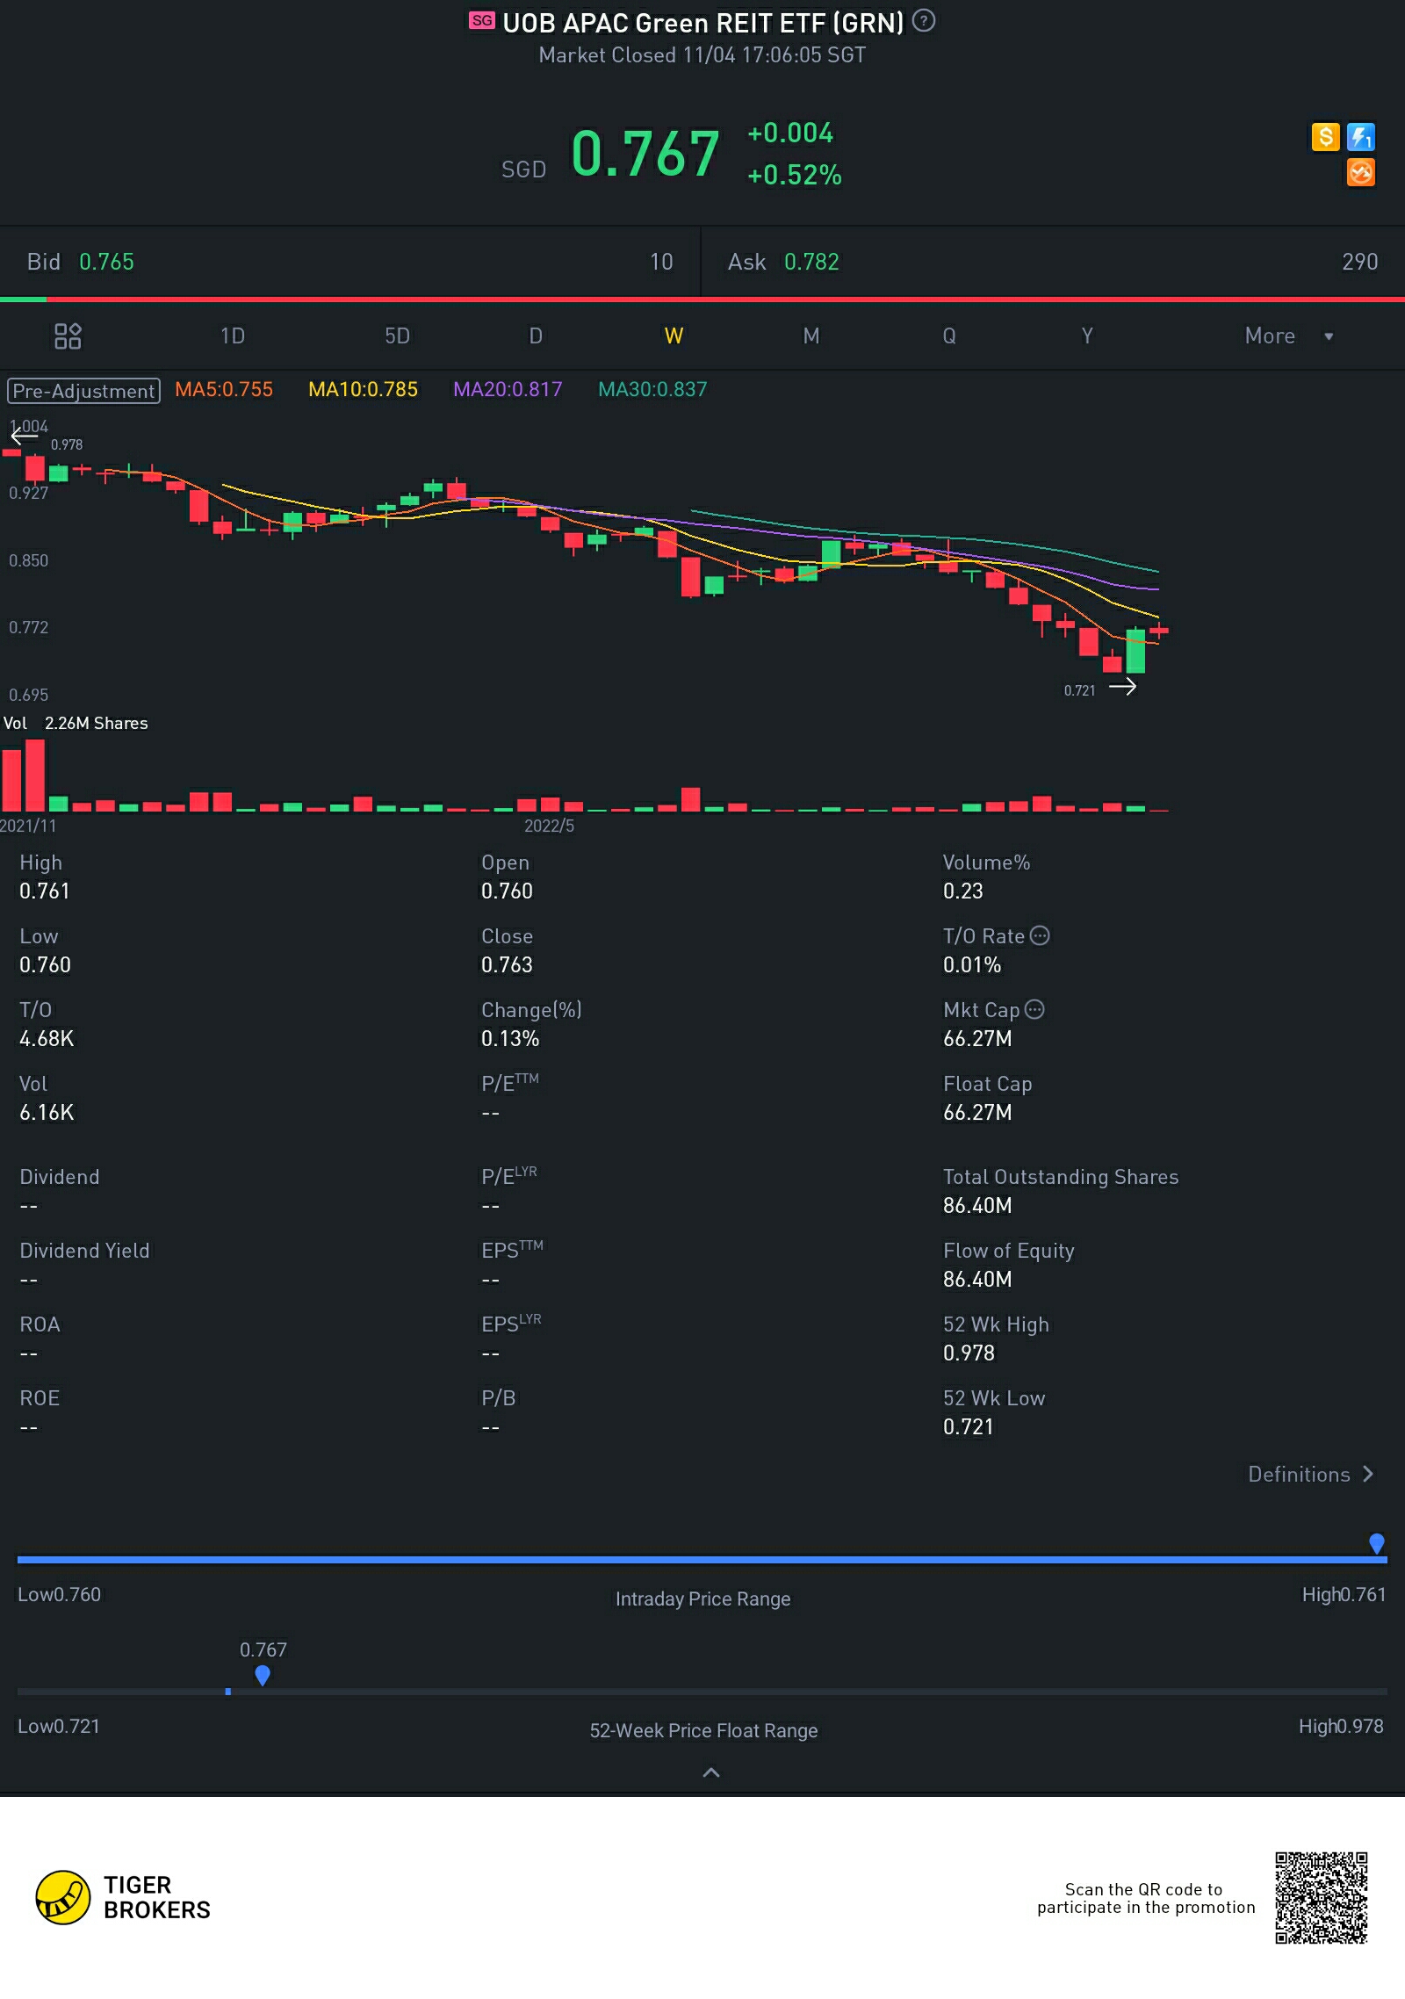Click the Mkt Cap value 66.27M

(x=977, y=1038)
